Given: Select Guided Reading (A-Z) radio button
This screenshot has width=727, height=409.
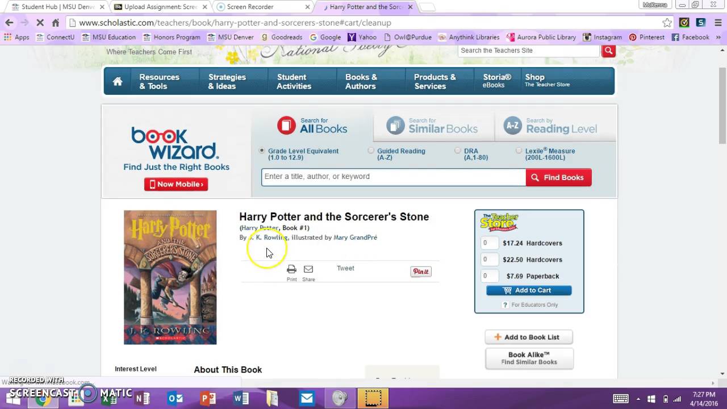Looking at the screenshot, I should pyautogui.click(x=371, y=151).
